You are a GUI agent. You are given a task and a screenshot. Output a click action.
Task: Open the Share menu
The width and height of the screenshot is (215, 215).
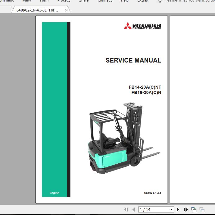[84, 1]
